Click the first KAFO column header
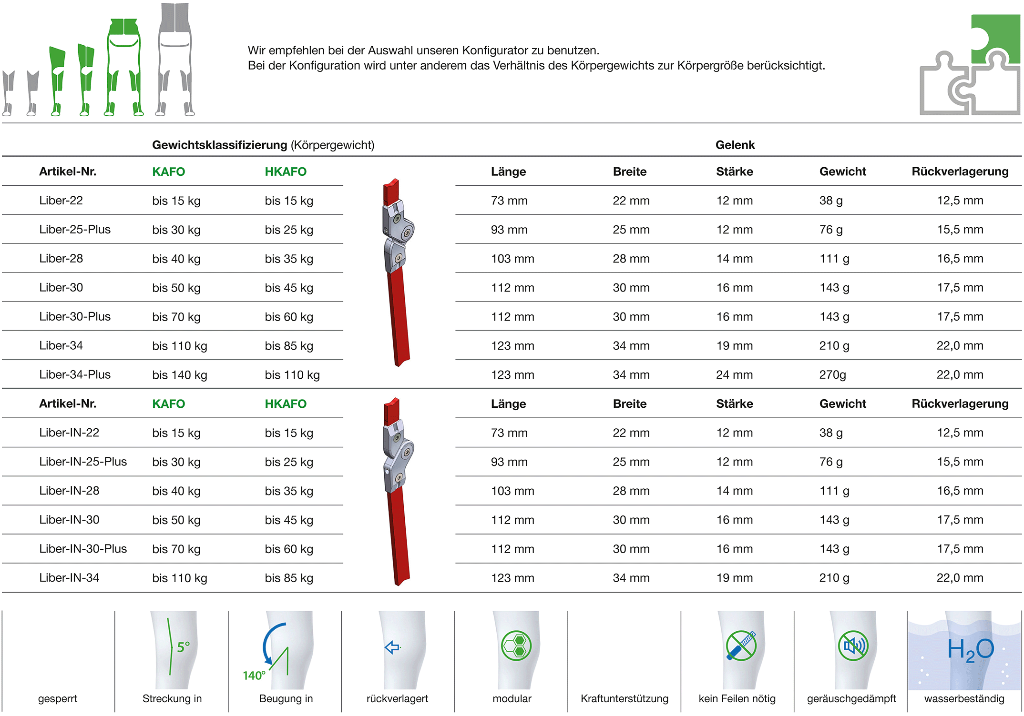The height and width of the screenshot is (716, 1024). 169,171
